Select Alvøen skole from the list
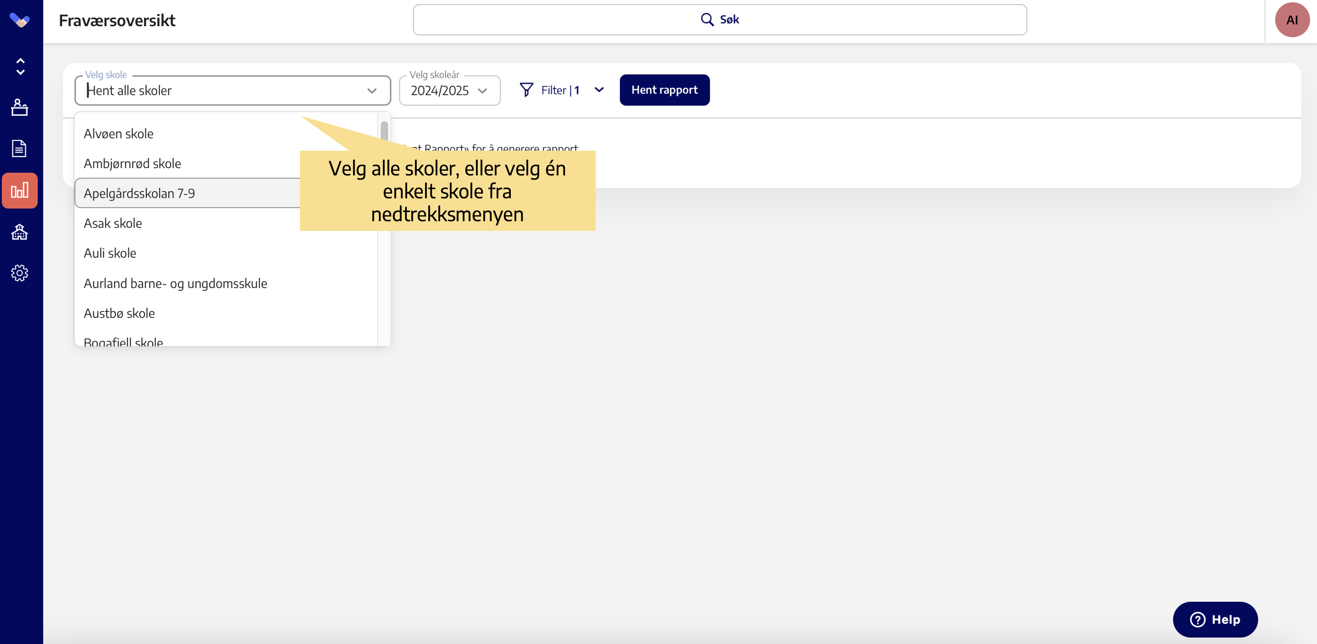 (x=119, y=134)
